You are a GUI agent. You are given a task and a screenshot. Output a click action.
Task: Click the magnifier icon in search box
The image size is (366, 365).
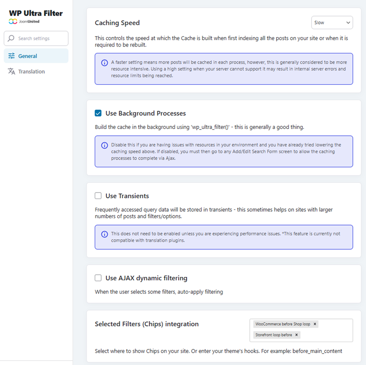point(11,38)
